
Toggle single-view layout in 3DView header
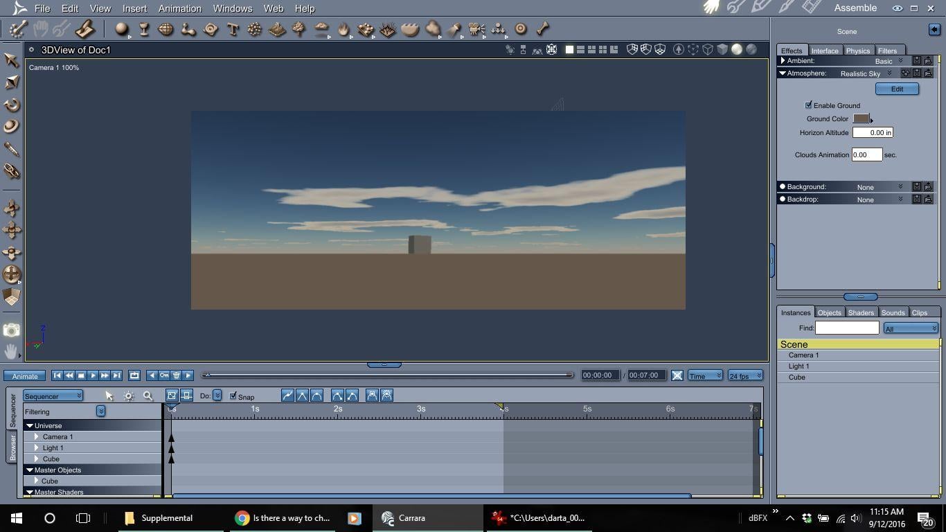pos(569,50)
